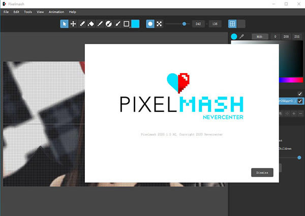Click the width field showing 242
Screen dimensions: 305x216
[x=198, y=24]
